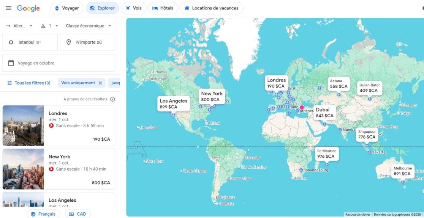Click Raccourcis clavier on the map
Image resolution: width=424 pixels, height=218 pixels.
[358, 215]
